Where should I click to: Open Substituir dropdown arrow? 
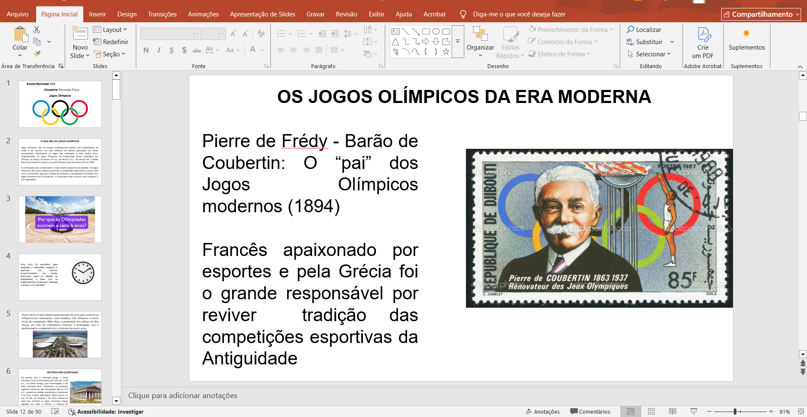[672, 42]
